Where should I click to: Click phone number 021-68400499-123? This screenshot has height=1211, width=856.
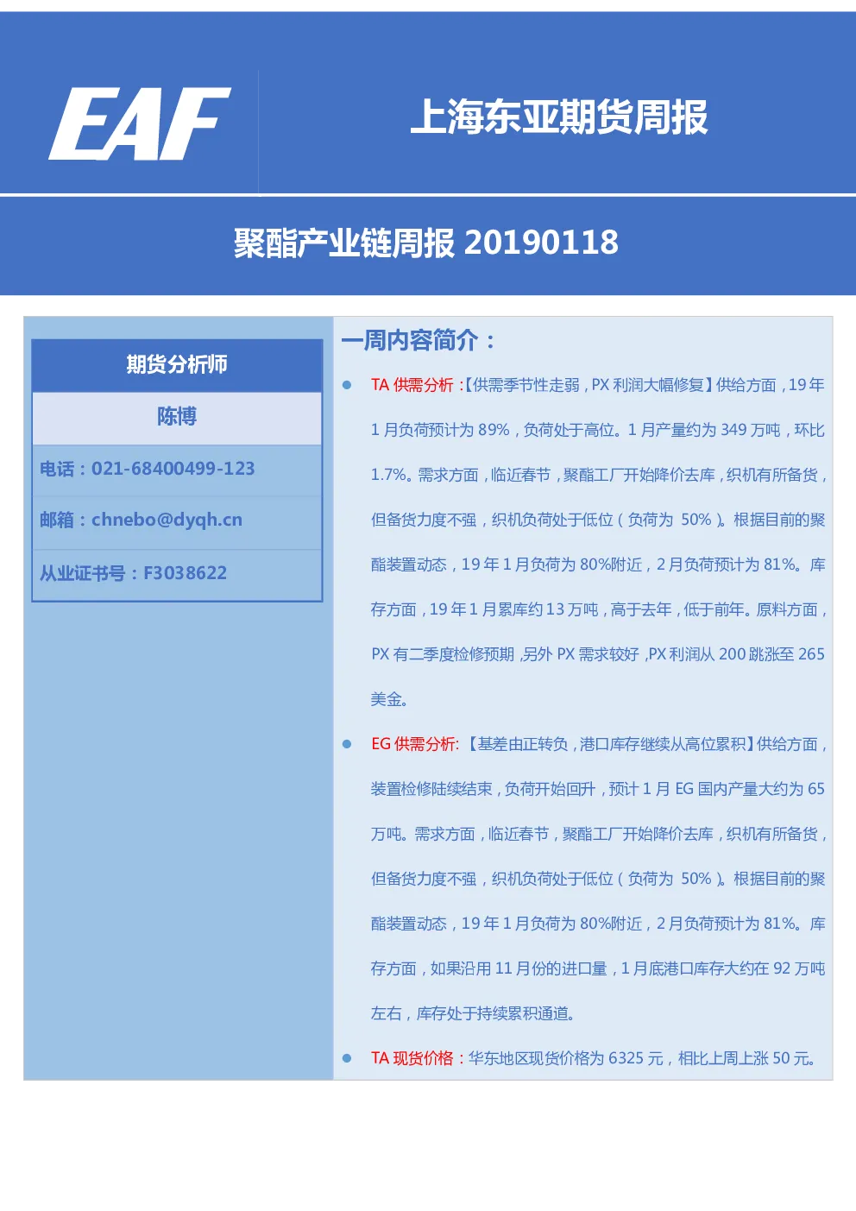173,469
